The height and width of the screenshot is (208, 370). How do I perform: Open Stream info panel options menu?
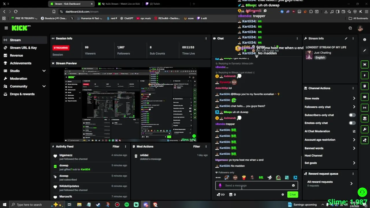coord(353,38)
